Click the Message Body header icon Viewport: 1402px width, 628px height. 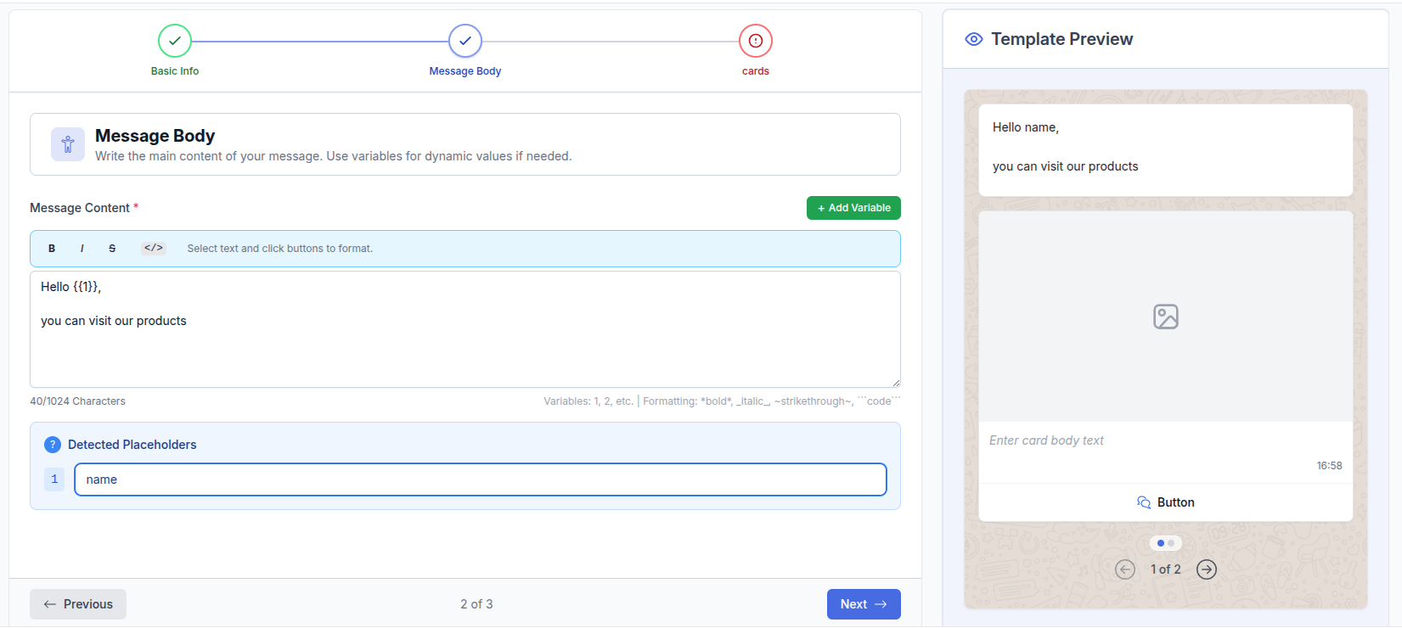[68, 144]
